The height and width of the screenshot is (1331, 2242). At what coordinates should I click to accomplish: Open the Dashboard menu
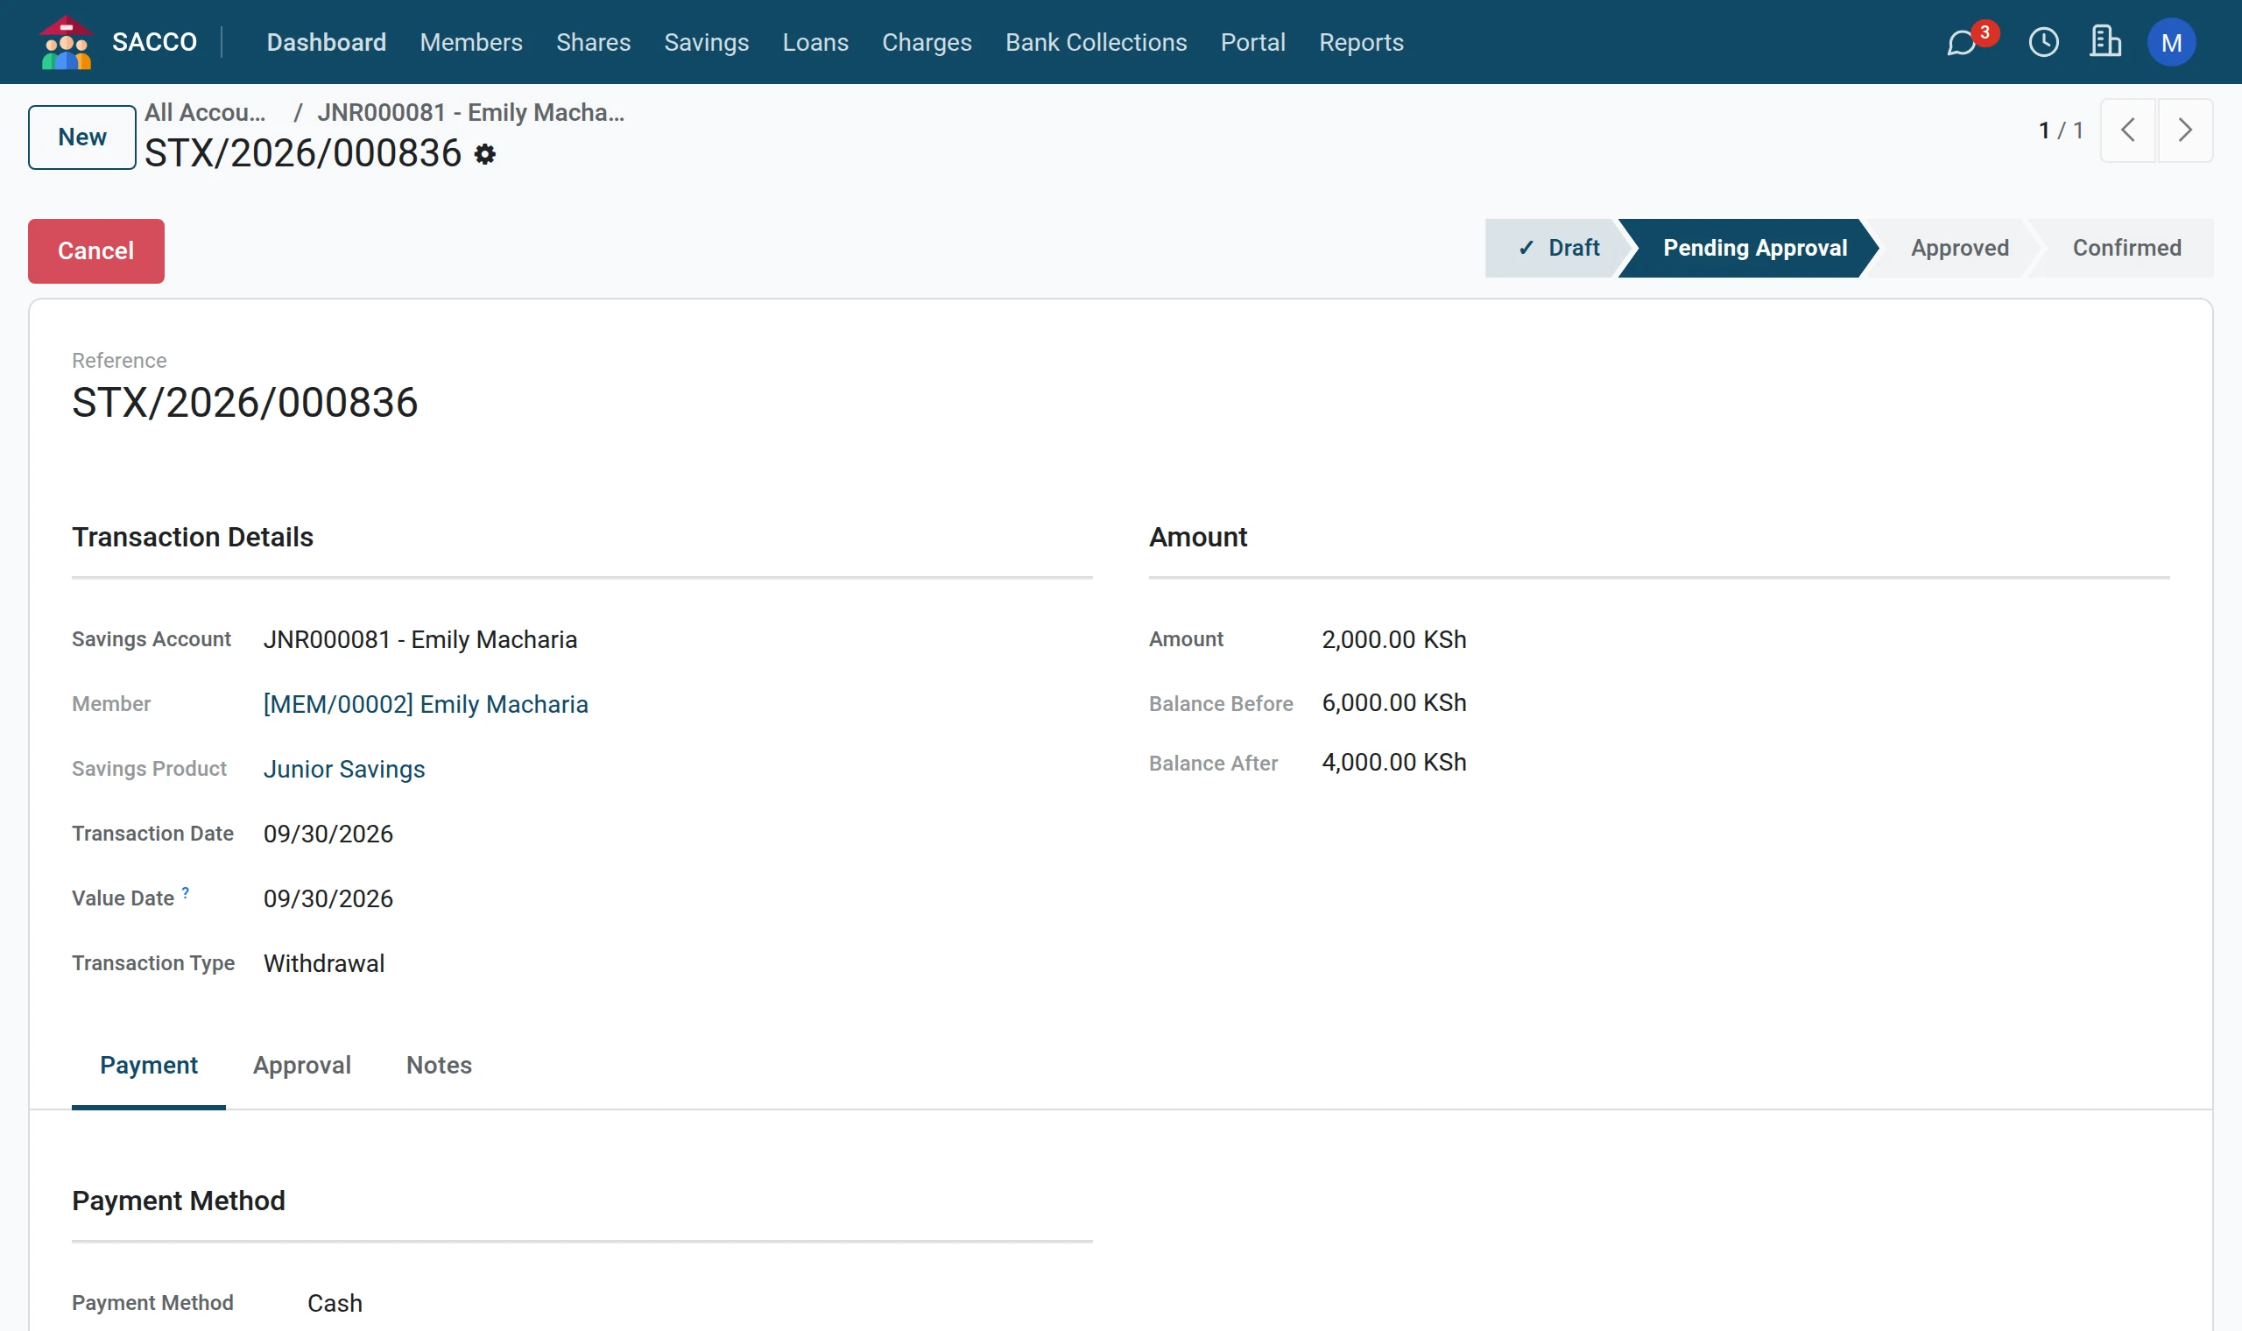327,42
